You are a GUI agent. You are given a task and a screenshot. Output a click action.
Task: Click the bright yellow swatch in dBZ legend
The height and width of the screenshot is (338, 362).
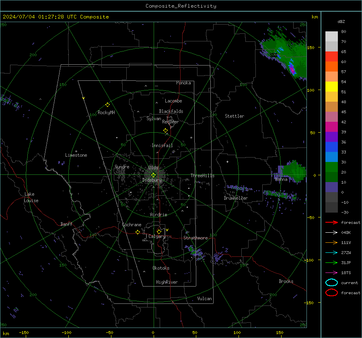coord(331,86)
